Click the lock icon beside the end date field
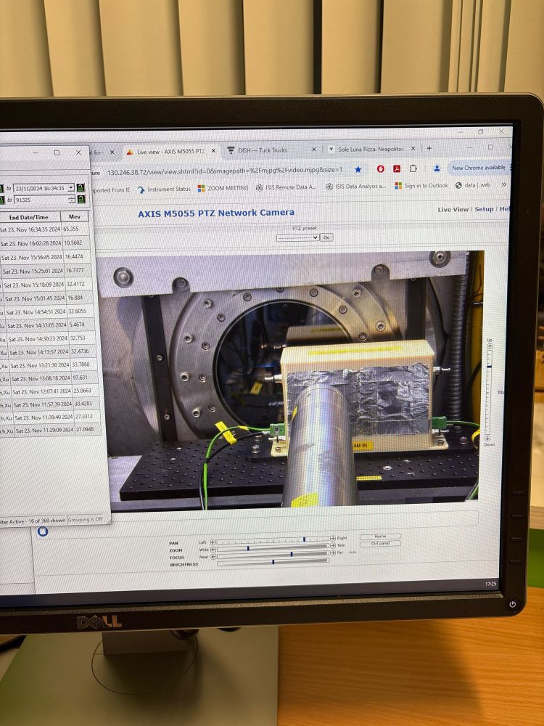The height and width of the screenshot is (726, 544). click(81, 187)
